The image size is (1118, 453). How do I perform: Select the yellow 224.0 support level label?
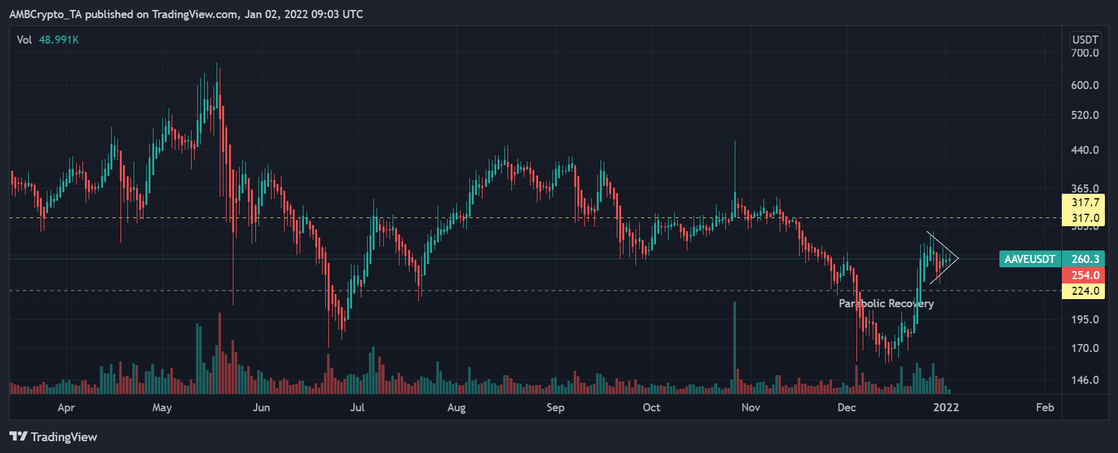1085,291
